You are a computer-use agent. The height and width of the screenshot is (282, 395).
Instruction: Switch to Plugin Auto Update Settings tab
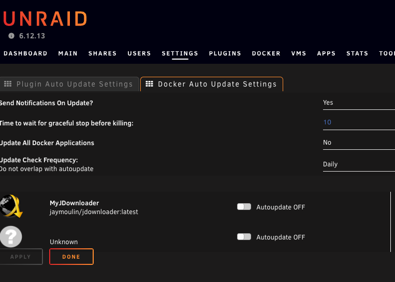pyautogui.click(x=69, y=84)
